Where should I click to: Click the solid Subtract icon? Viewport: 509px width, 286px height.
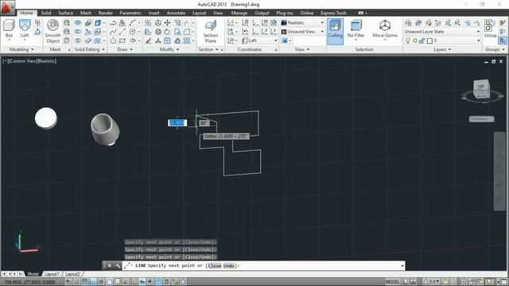78,32
